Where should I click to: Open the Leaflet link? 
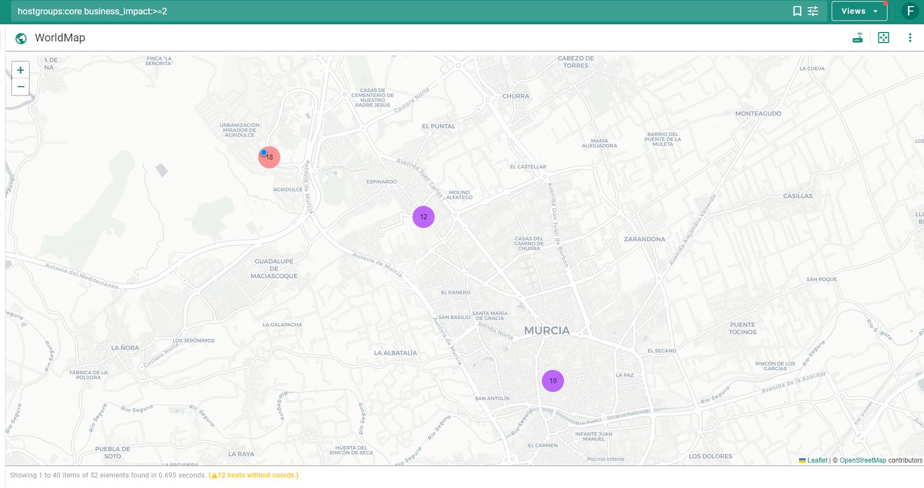pos(817,460)
